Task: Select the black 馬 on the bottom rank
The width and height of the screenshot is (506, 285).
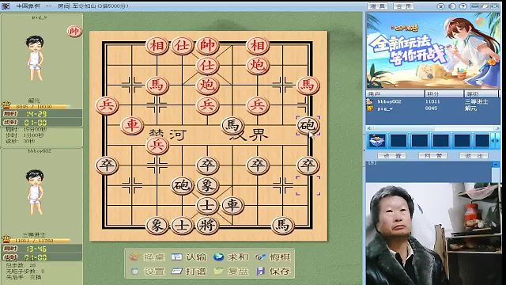Action: click(x=282, y=225)
